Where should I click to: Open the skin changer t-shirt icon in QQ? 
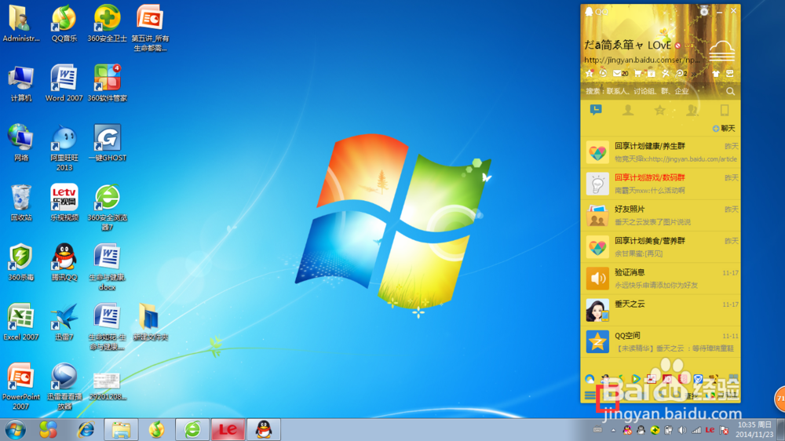pyautogui.click(x=716, y=73)
